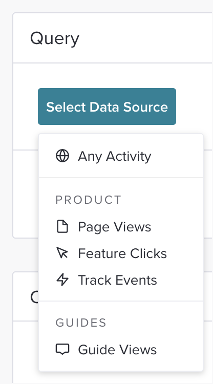Click the partially hidden panel heading behind dropdown
213x384 pixels.
click(34, 297)
